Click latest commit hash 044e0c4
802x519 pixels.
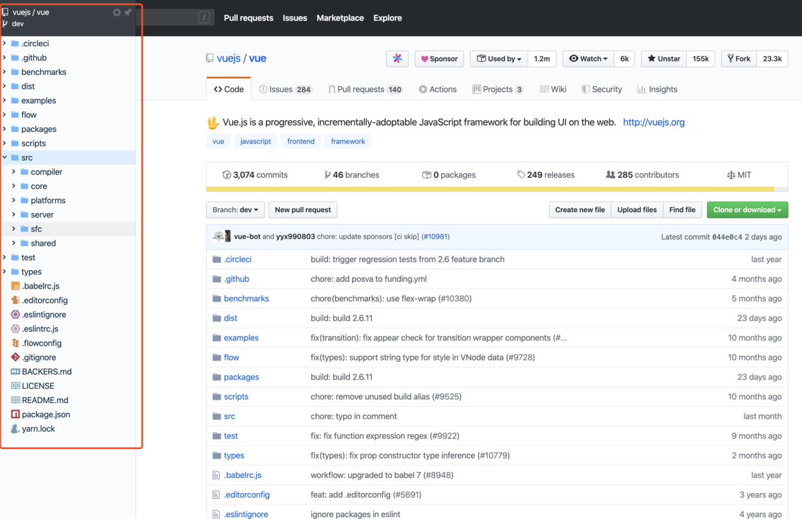[x=728, y=237]
